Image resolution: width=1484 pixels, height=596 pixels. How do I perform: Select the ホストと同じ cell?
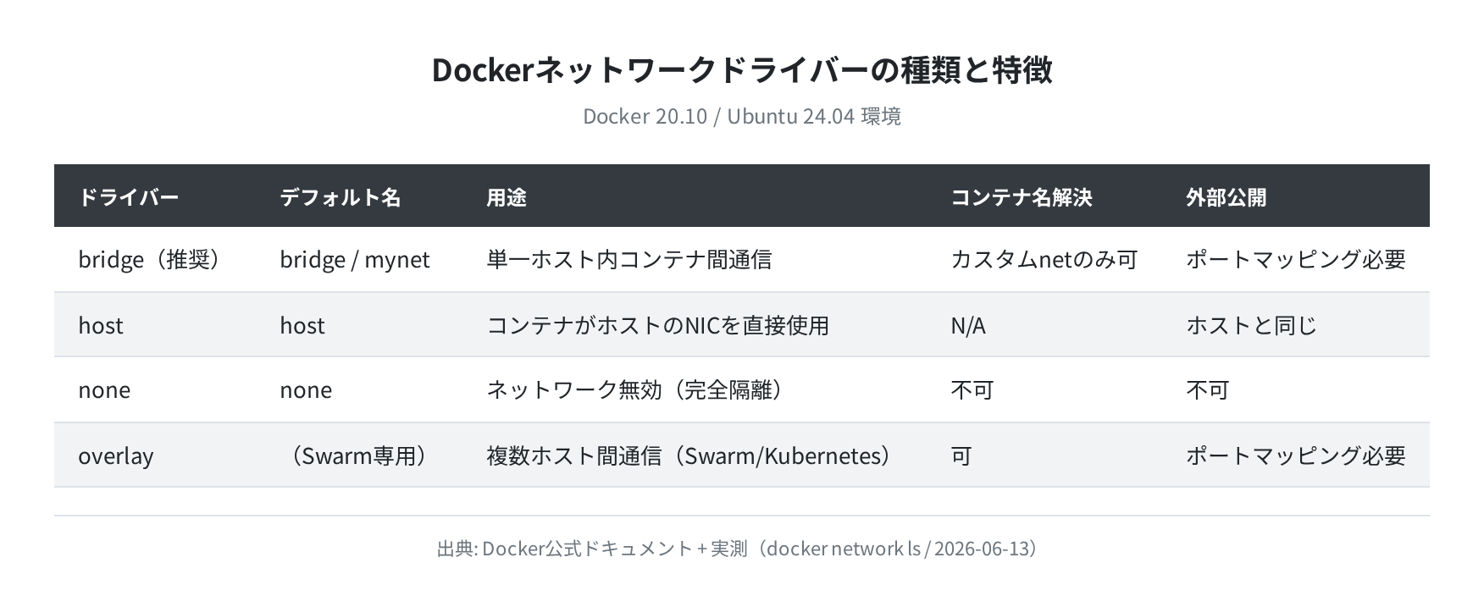1252,325
